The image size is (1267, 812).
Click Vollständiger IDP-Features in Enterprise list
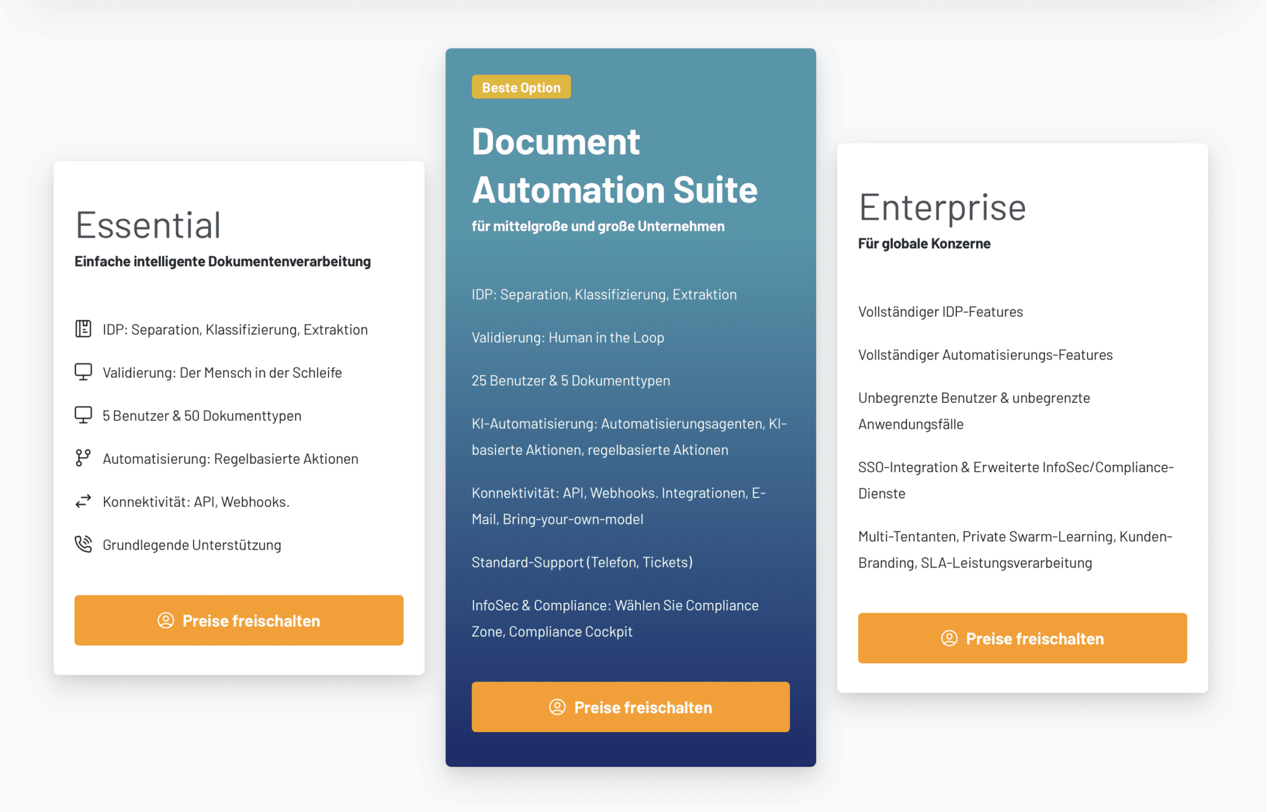coord(940,311)
